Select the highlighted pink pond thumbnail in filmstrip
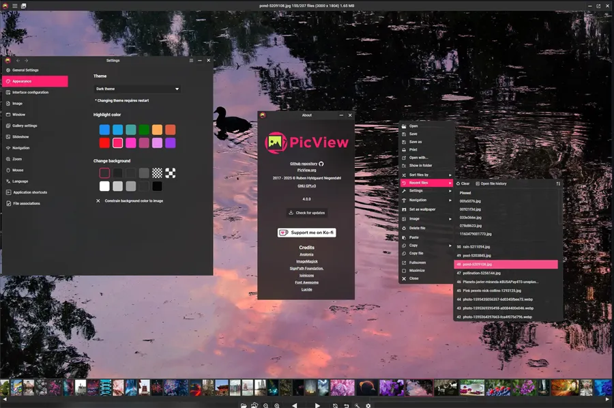 click(x=419, y=388)
